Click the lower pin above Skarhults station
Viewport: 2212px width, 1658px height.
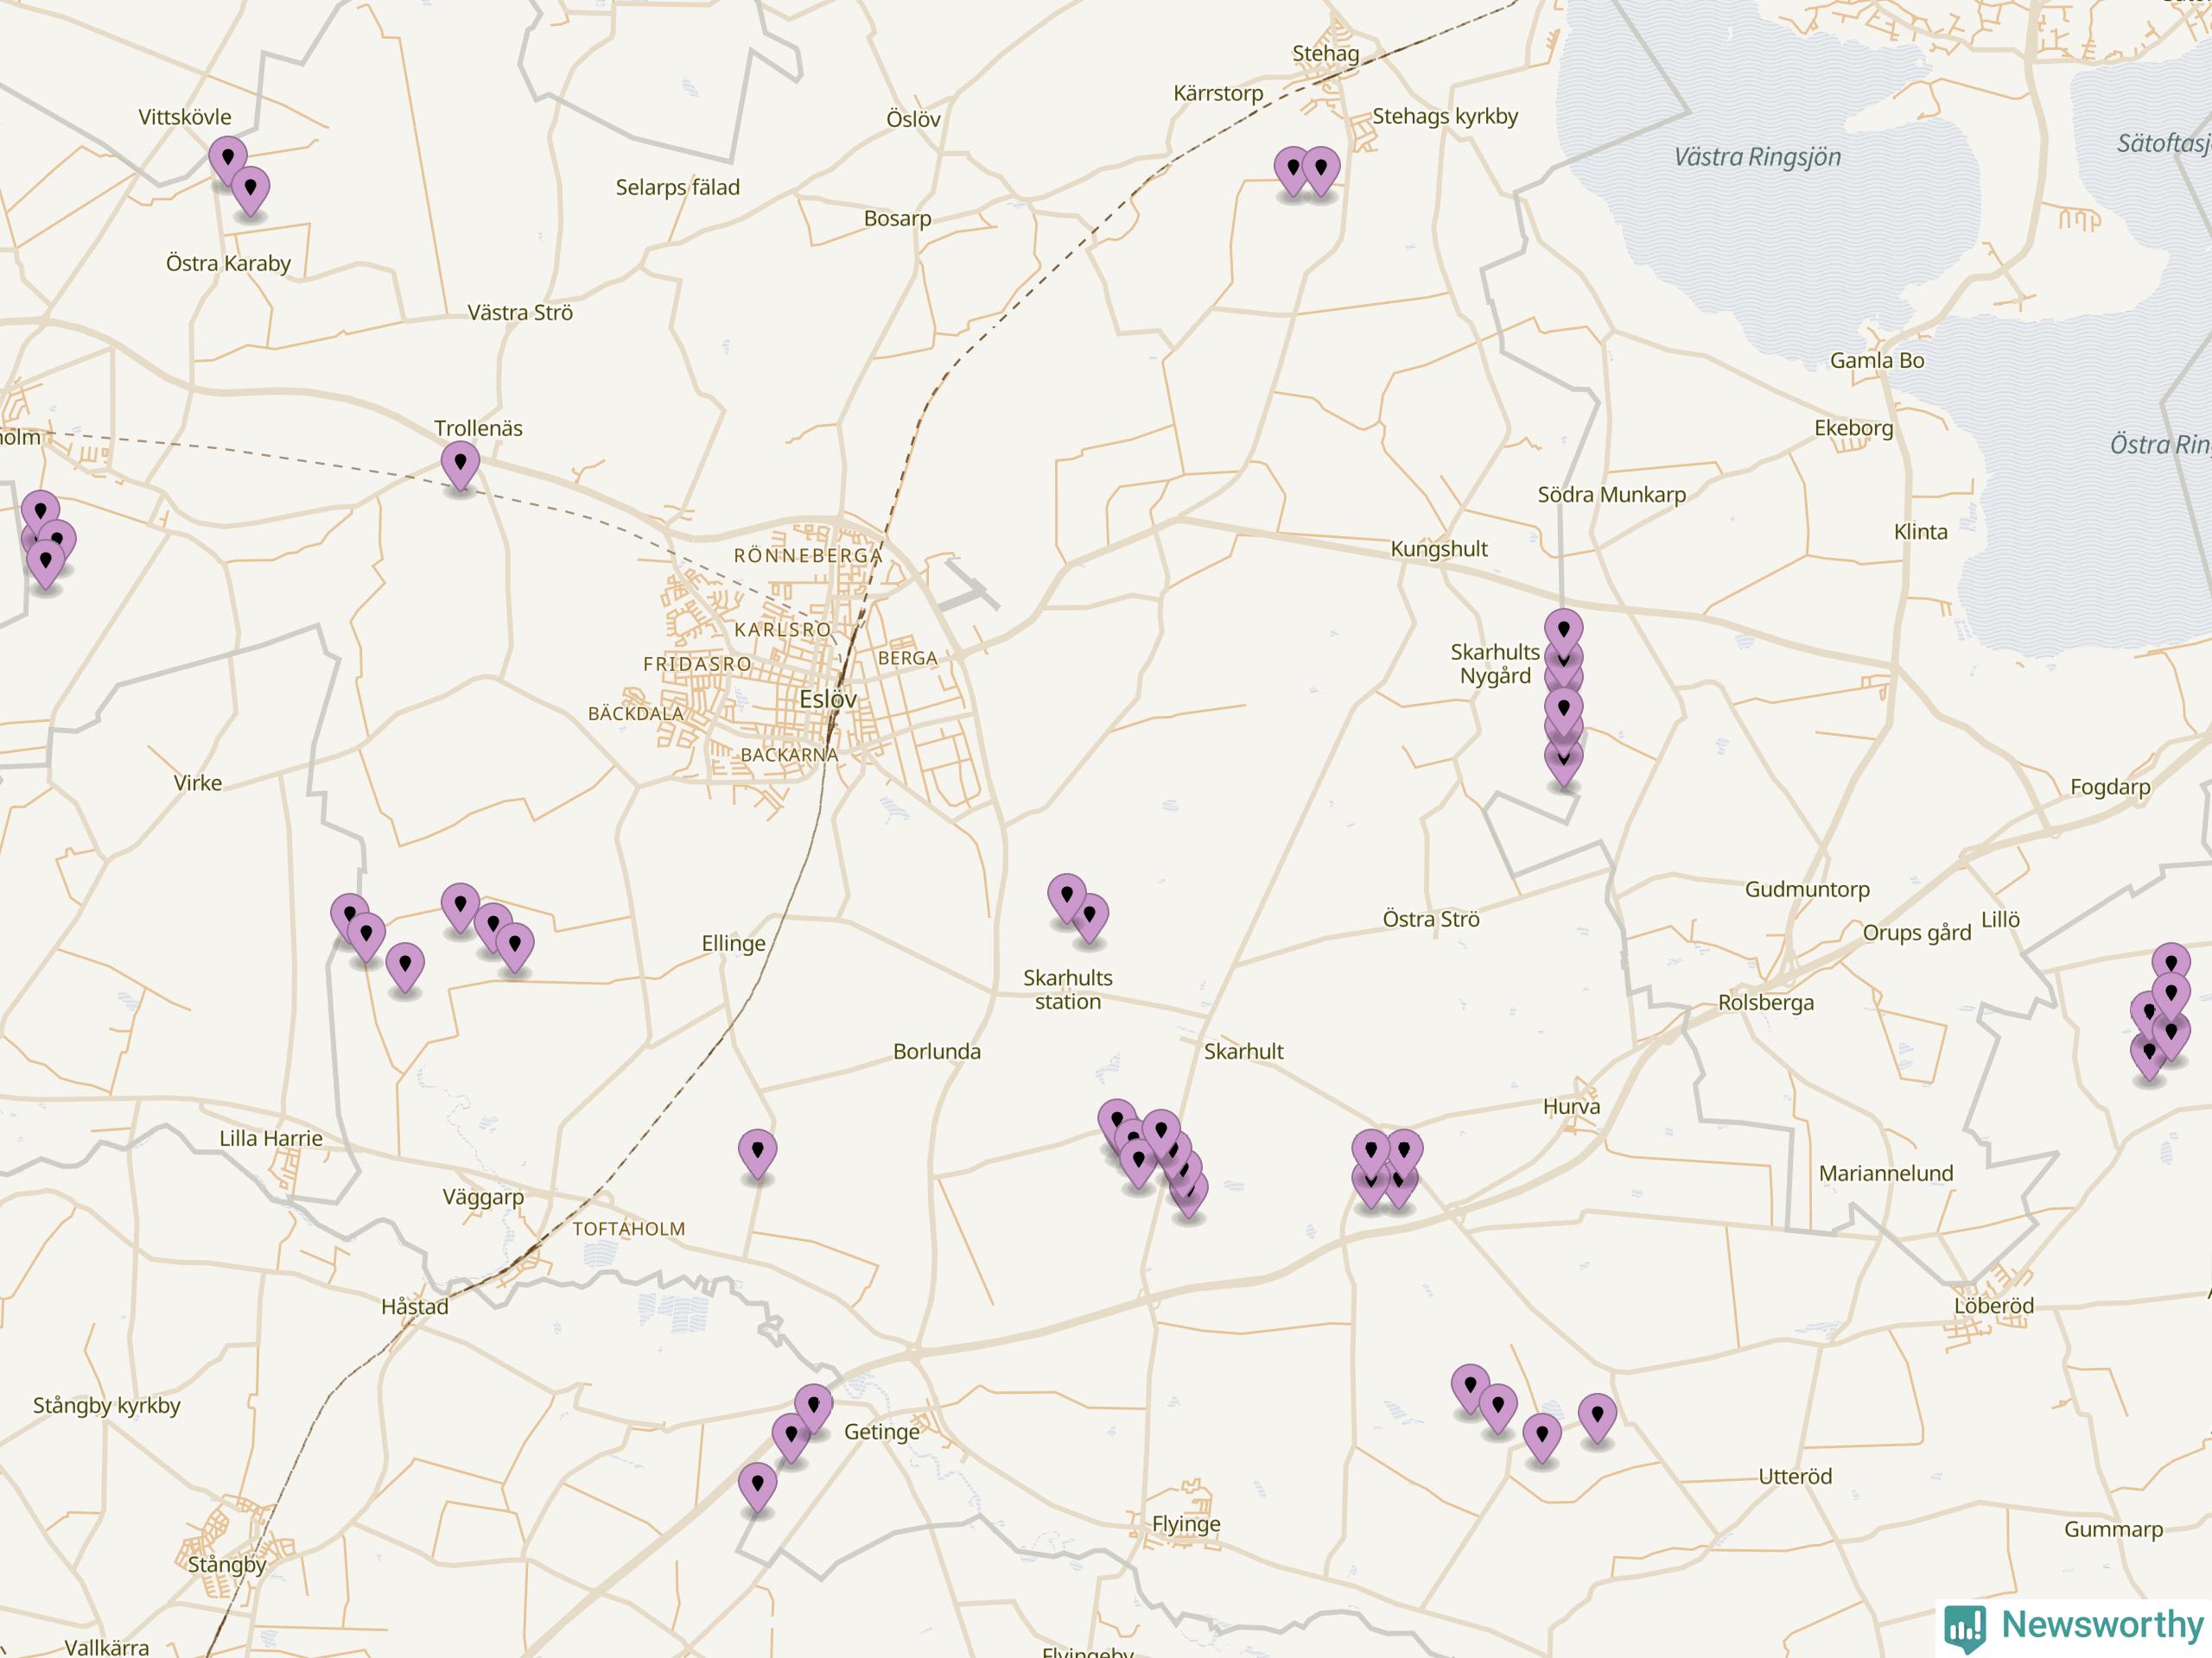1089,919
